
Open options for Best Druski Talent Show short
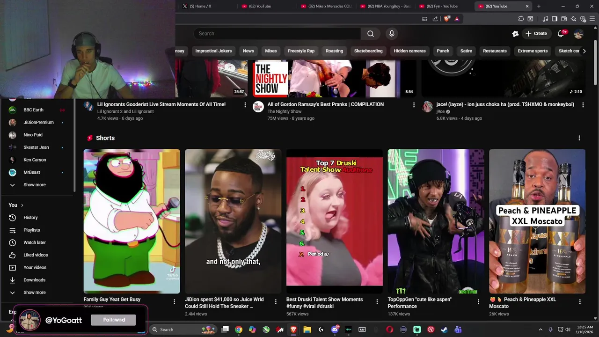click(x=377, y=302)
